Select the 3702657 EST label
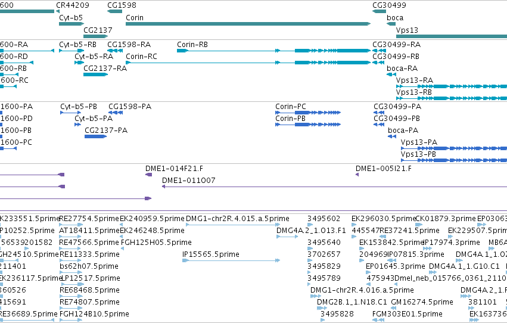This screenshot has height=323, width=507. point(324,254)
